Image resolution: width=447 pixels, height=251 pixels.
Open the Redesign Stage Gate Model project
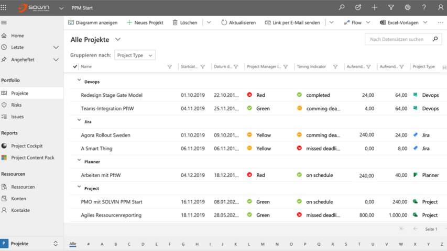[112, 95]
